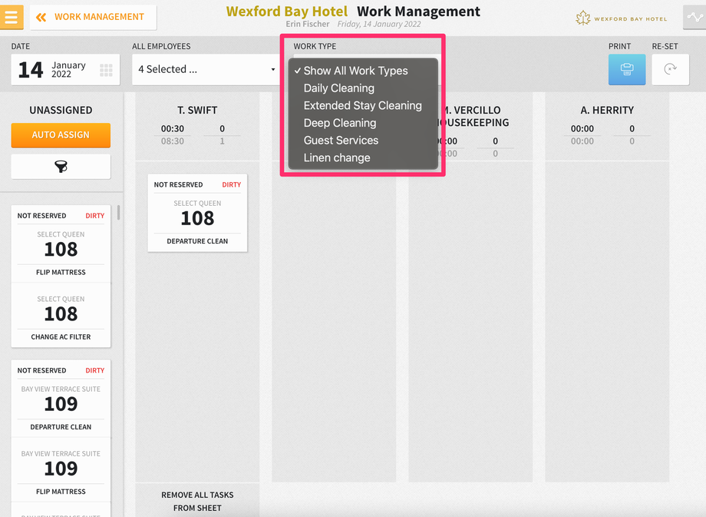The width and height of the screenshot is (706, 517).
Task: Click the double-chevron back arrow icon
Action: (41, 17)
